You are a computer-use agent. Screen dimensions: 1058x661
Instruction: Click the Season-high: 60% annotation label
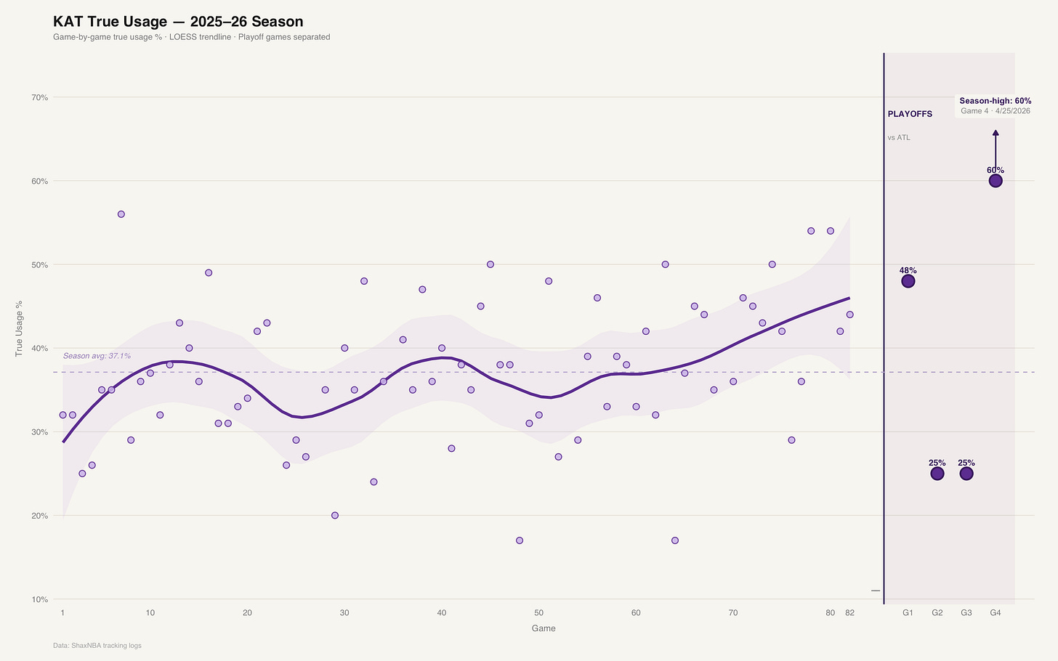coord(995,101)
